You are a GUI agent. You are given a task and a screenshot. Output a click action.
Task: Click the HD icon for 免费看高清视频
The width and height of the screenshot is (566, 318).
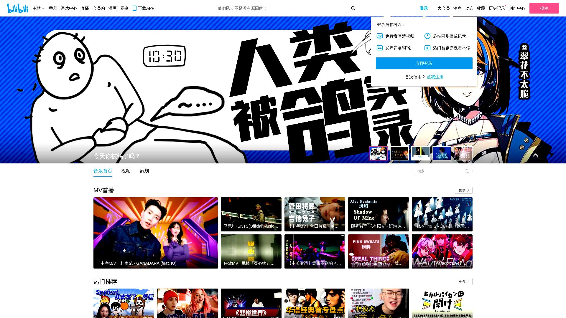point(380,36)
